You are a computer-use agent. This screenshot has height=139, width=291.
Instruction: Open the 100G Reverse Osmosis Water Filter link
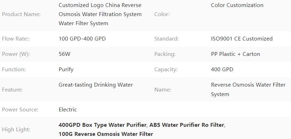pyautogui.click(x=106, y=134)
